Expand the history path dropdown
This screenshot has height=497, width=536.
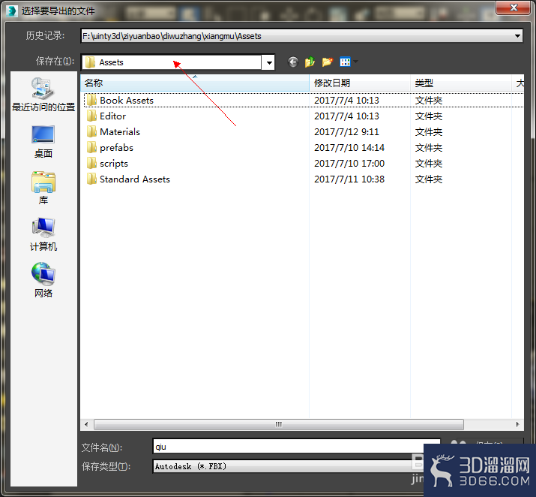pyautogui.click(x=517, y=35)
